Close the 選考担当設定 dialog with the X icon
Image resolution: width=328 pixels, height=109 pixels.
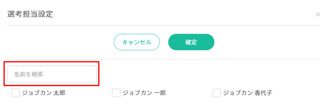(x=318, y=15)
